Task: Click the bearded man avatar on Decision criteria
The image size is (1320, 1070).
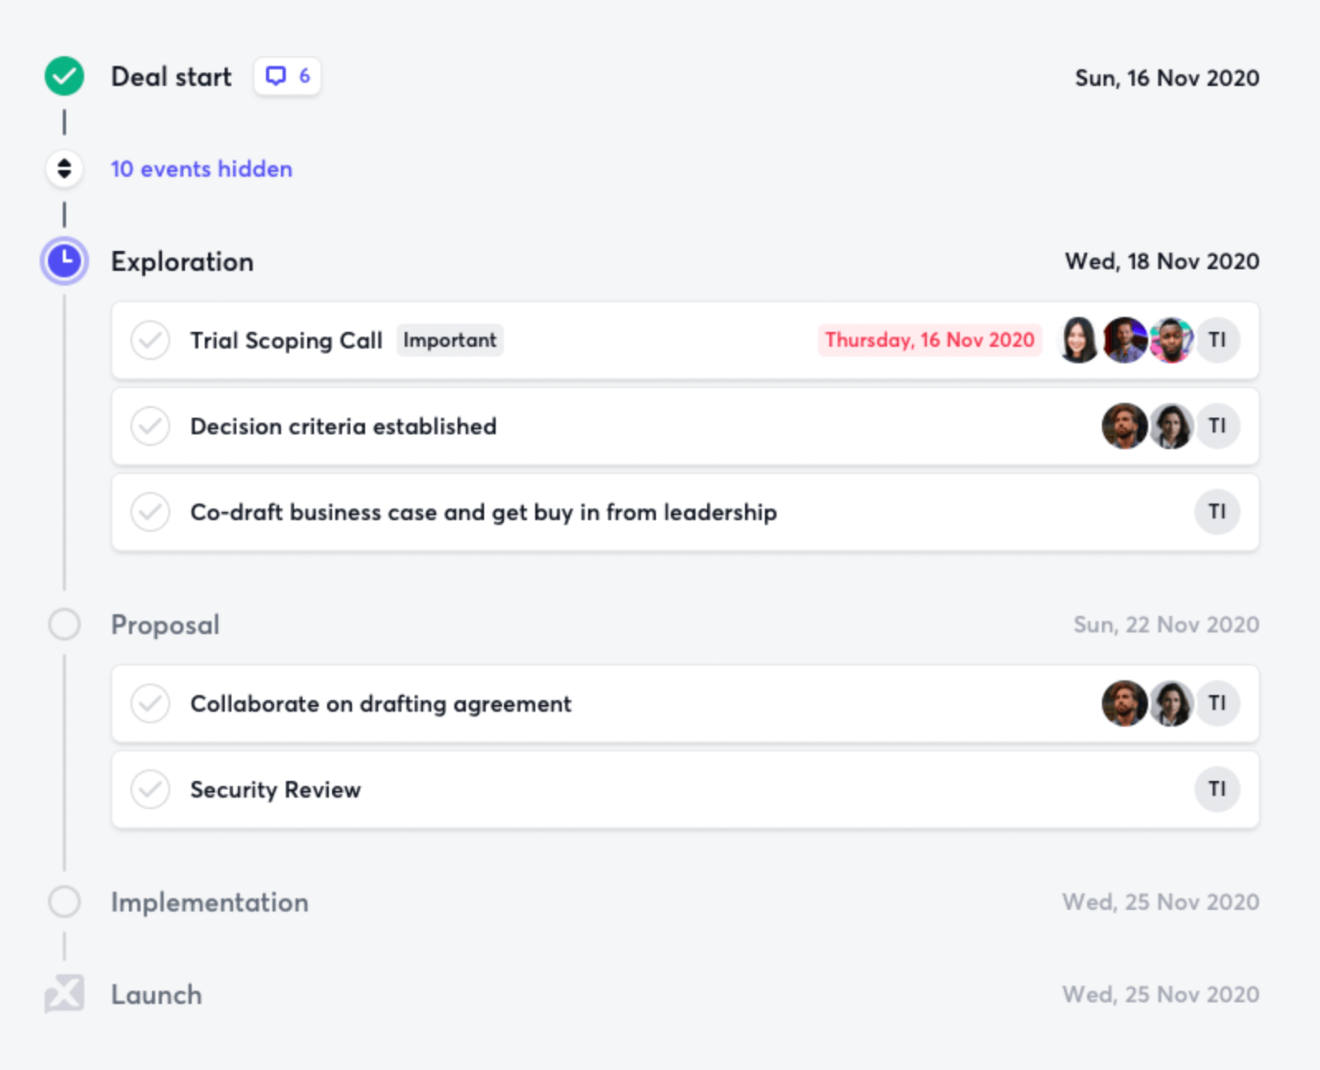Action: click(1124, 426)
